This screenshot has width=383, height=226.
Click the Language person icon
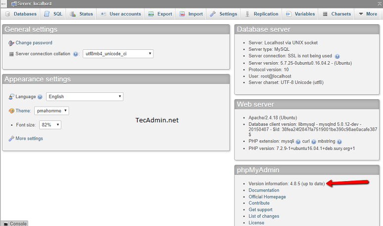(x=11, y=97)
